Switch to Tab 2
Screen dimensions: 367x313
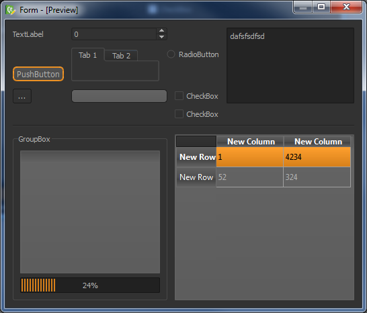click(x=121, y=56)
